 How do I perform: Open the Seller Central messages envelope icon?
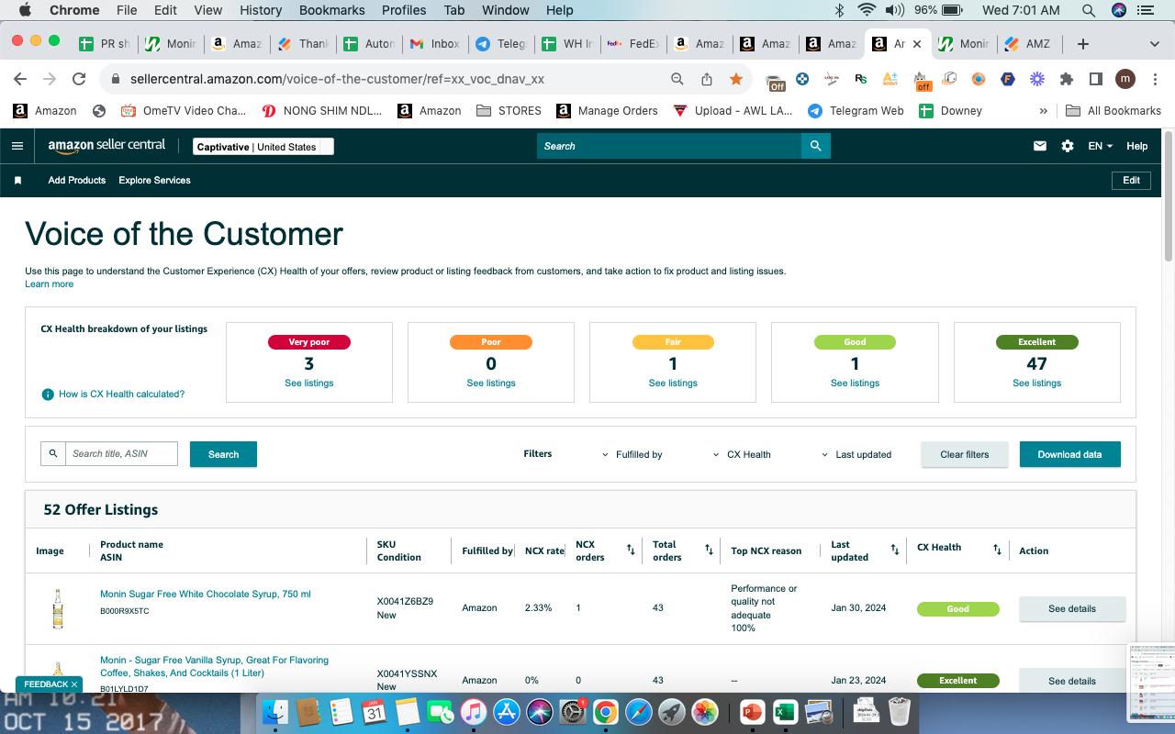[1040, 146]
